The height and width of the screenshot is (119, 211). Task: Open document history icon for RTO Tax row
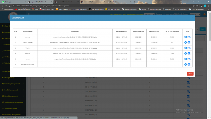pos(189,53)
